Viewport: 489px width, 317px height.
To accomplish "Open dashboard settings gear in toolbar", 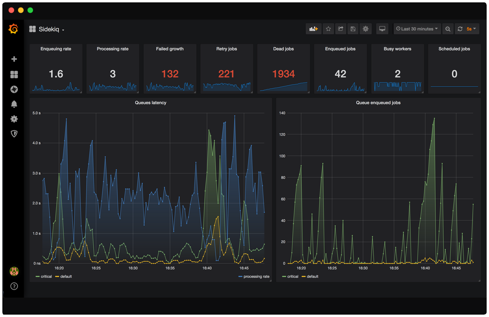I will [366, 29].
